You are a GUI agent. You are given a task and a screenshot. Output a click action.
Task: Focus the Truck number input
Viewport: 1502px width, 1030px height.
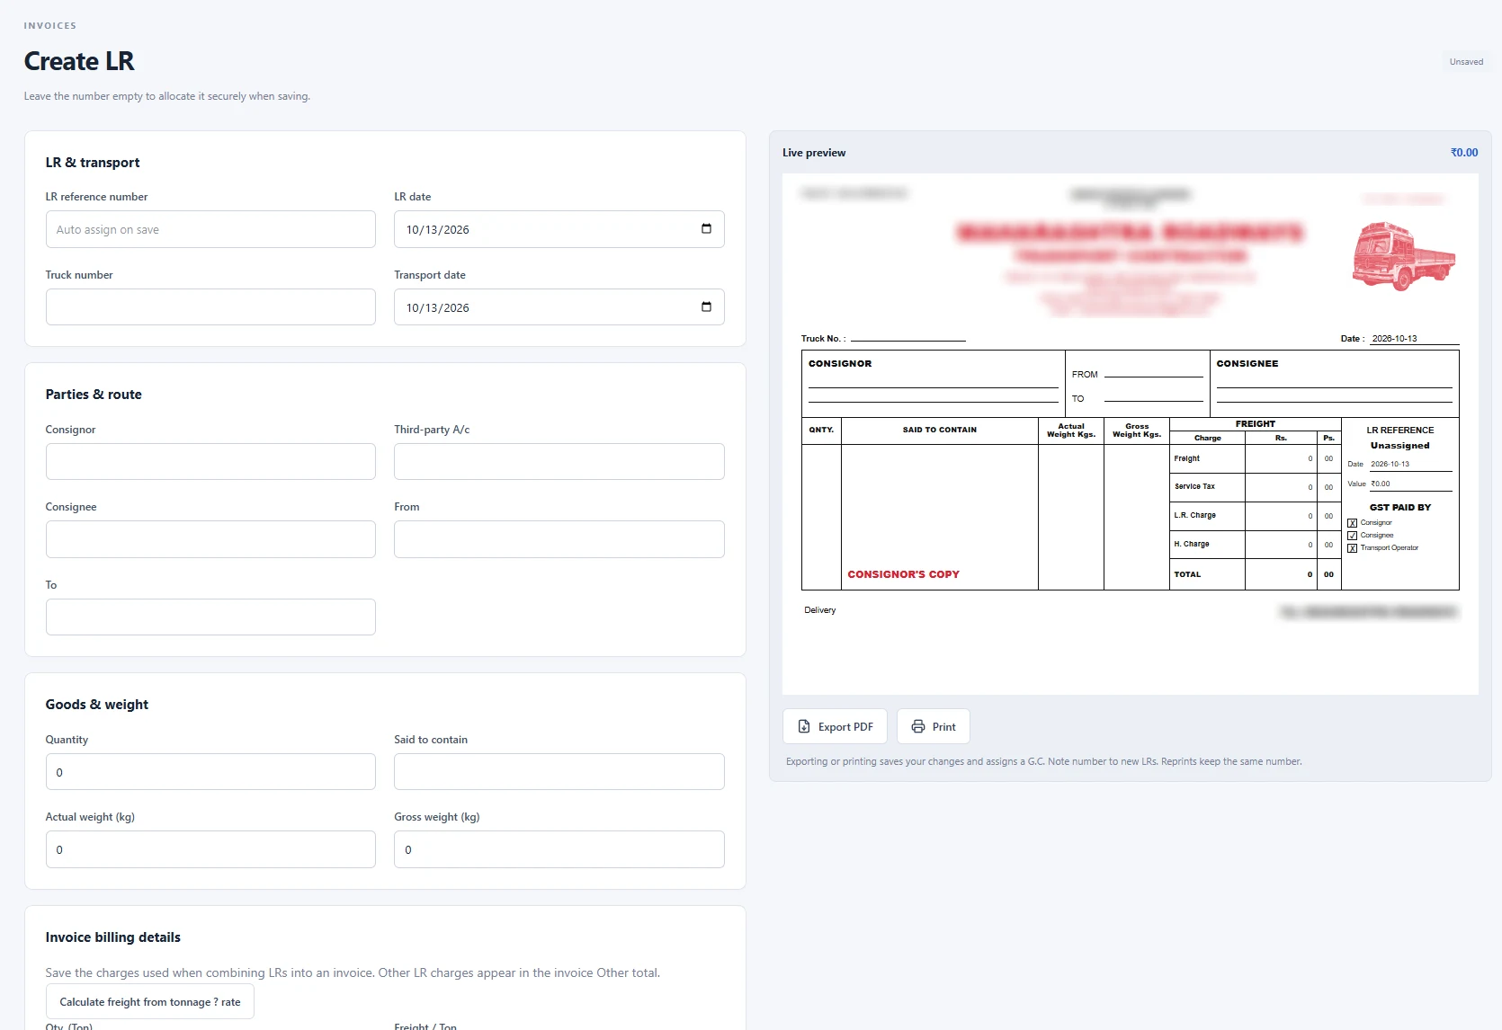pyautogui.click(x=210, y=307)
